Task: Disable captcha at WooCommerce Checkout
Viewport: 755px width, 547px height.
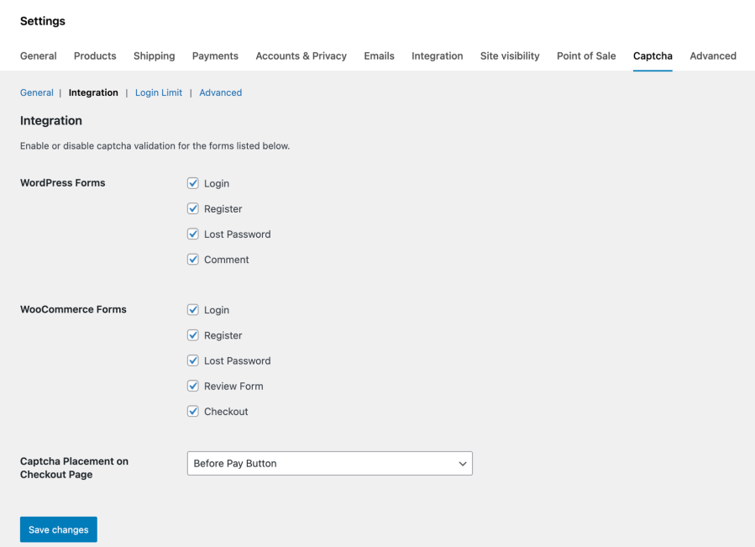Action: pyautogui.click(x=193, y=411)
